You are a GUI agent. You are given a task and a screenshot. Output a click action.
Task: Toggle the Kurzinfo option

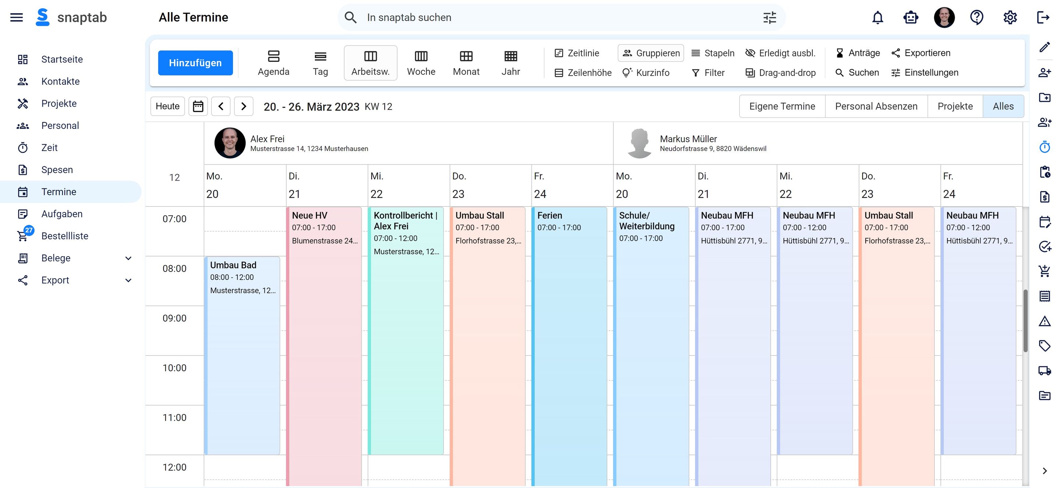click(646, 73)
